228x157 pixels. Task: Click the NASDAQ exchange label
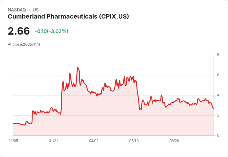pyautogui.click(x=17, y=10)
